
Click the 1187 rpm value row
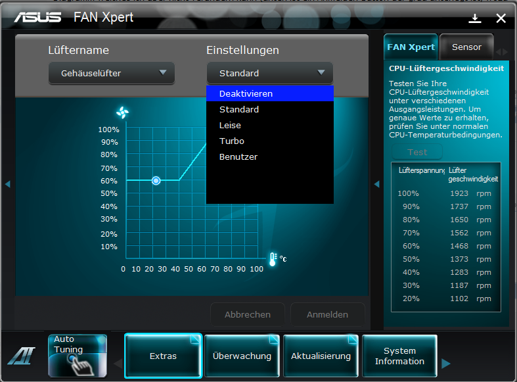[445, 285]
